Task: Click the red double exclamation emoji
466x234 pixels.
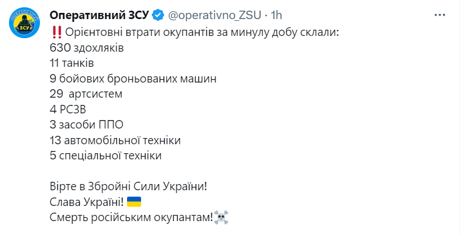Action: (x=56, y=32)
